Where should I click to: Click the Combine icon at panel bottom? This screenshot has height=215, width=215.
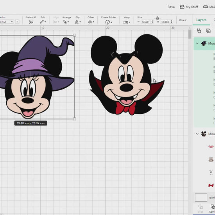pyautogui.click(x=213, y=206)
